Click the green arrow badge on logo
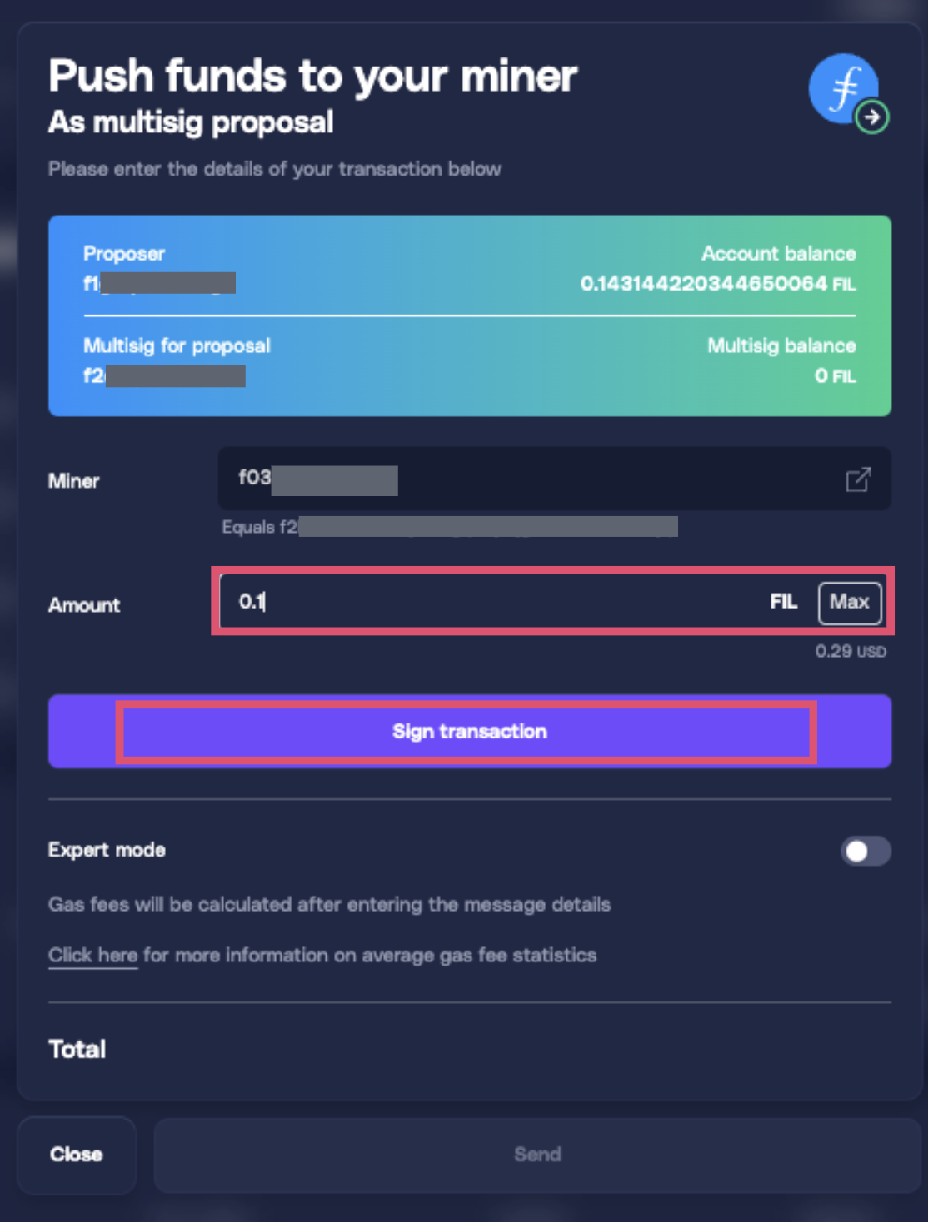The width and height of the screenshot is (928, 1222). (872, 117)
